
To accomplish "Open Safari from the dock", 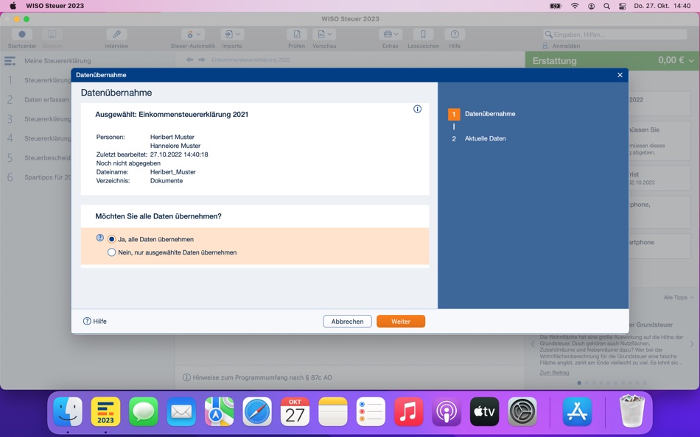I will [x=257, y=411].
